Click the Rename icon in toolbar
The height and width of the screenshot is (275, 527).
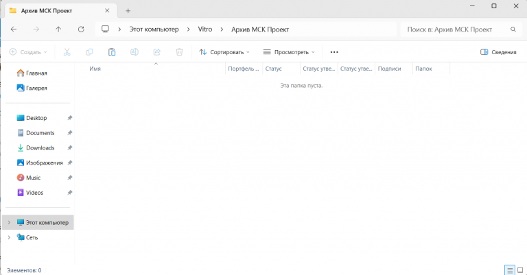click(134, 52)
